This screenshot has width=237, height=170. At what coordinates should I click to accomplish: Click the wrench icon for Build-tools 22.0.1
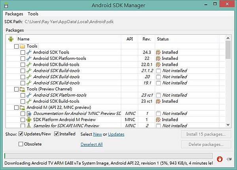[29, 65]
